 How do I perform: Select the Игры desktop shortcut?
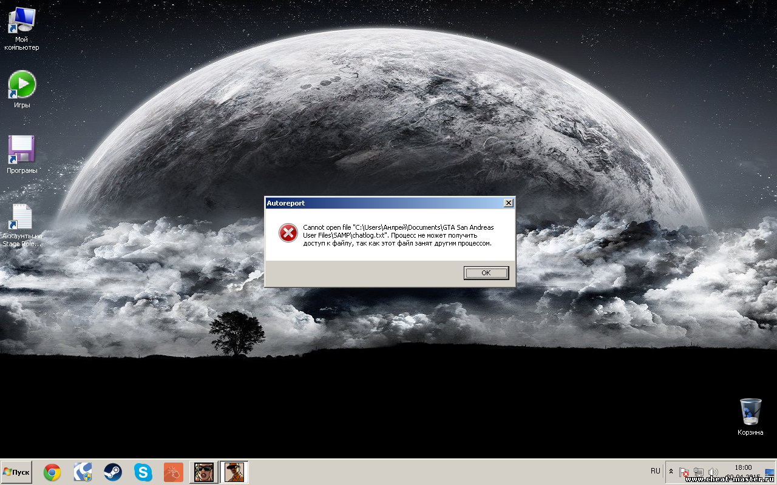[22, 90]
